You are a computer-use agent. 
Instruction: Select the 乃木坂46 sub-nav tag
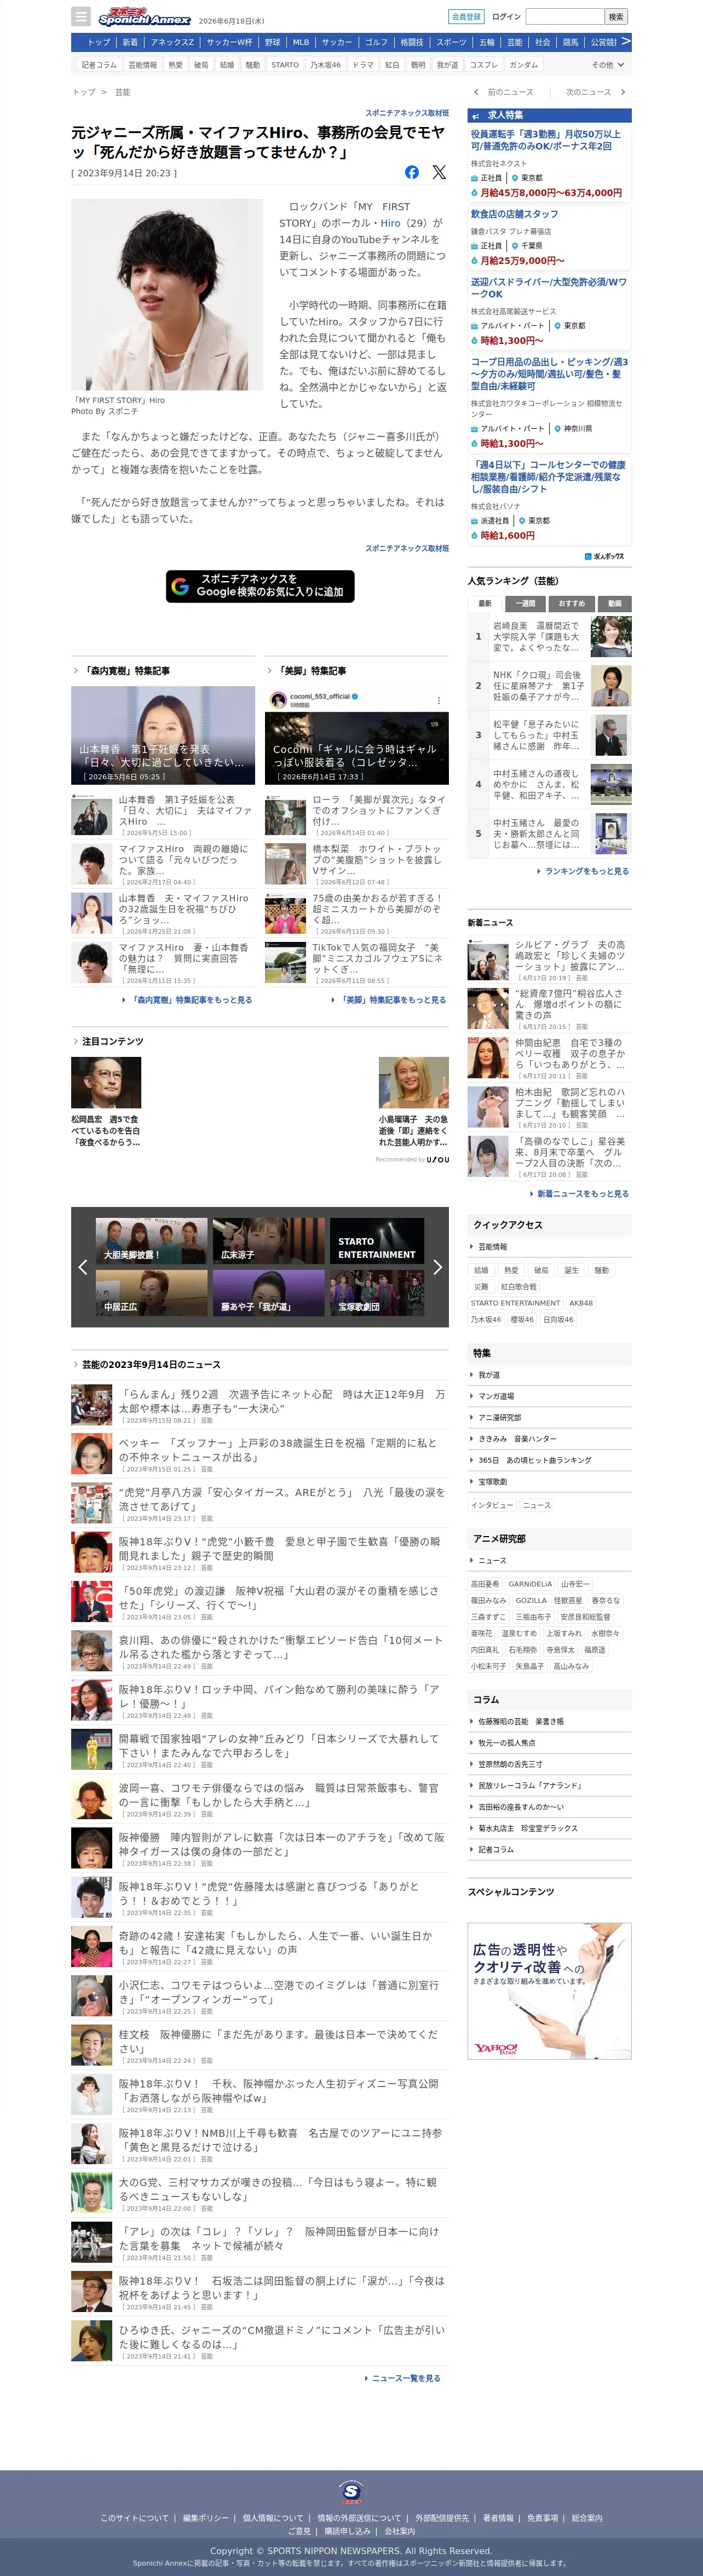point(325,65)
